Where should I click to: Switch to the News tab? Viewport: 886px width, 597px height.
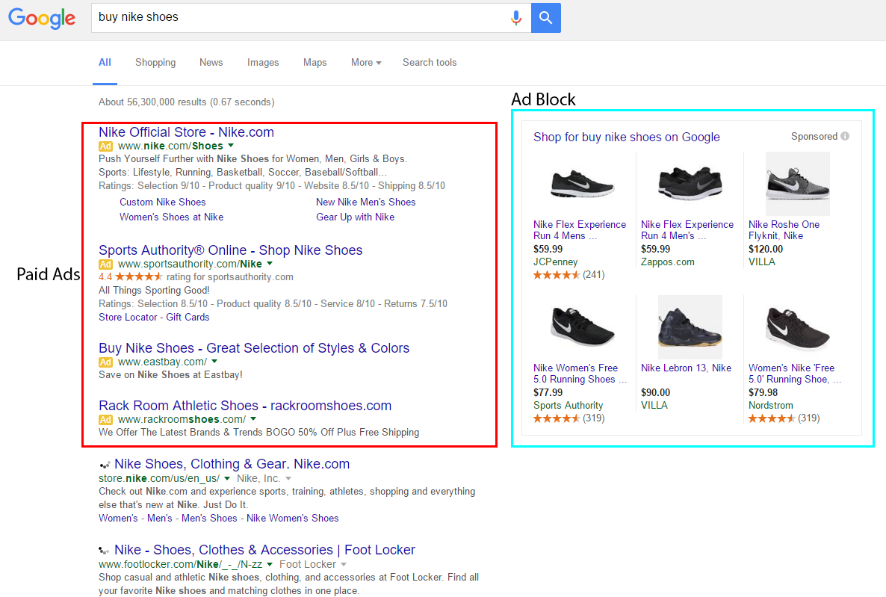(x=211, y=63)
